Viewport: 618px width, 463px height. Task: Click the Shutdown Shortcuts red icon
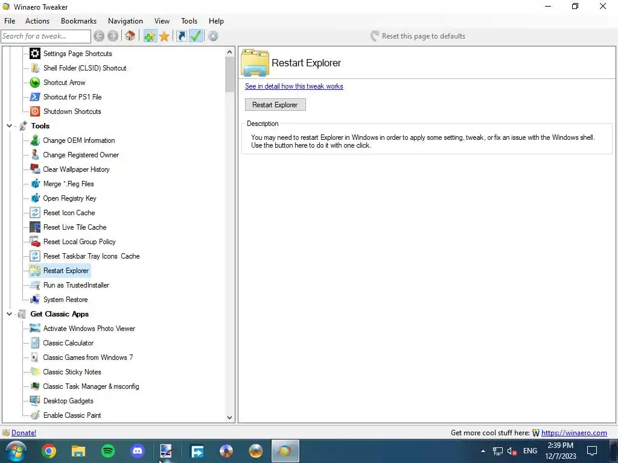click(35, 112)
